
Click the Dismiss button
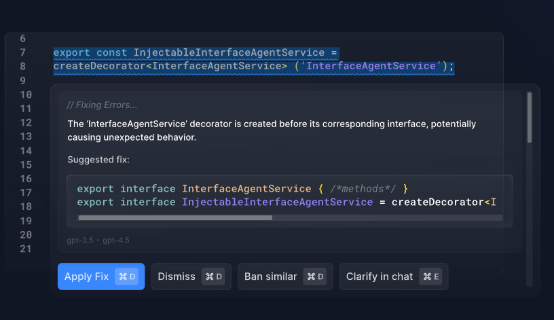191,277
